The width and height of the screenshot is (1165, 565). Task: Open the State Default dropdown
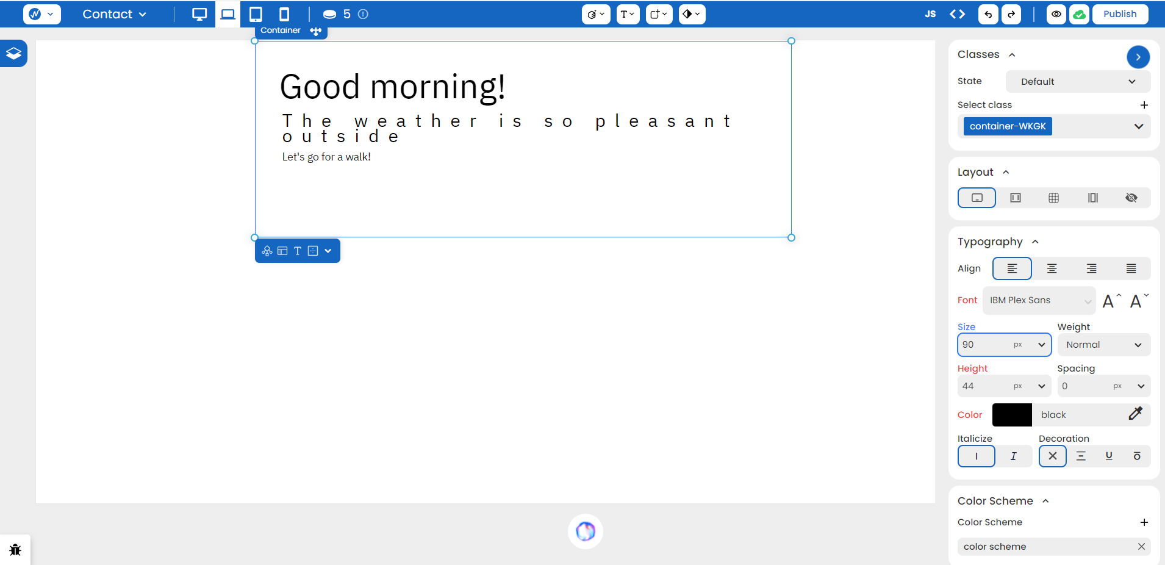point(1078,82)
